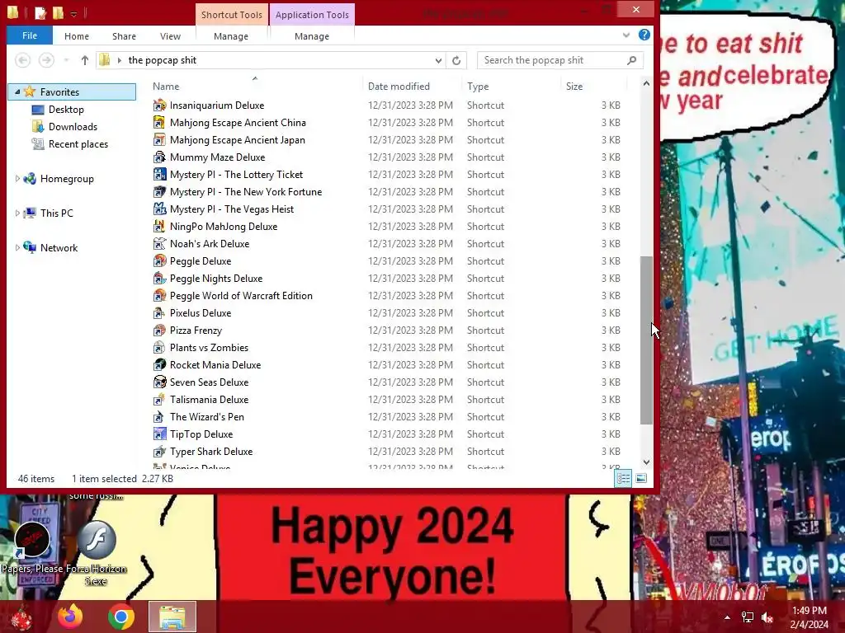Open the address bar history dropdown

[x=438, y=60]
